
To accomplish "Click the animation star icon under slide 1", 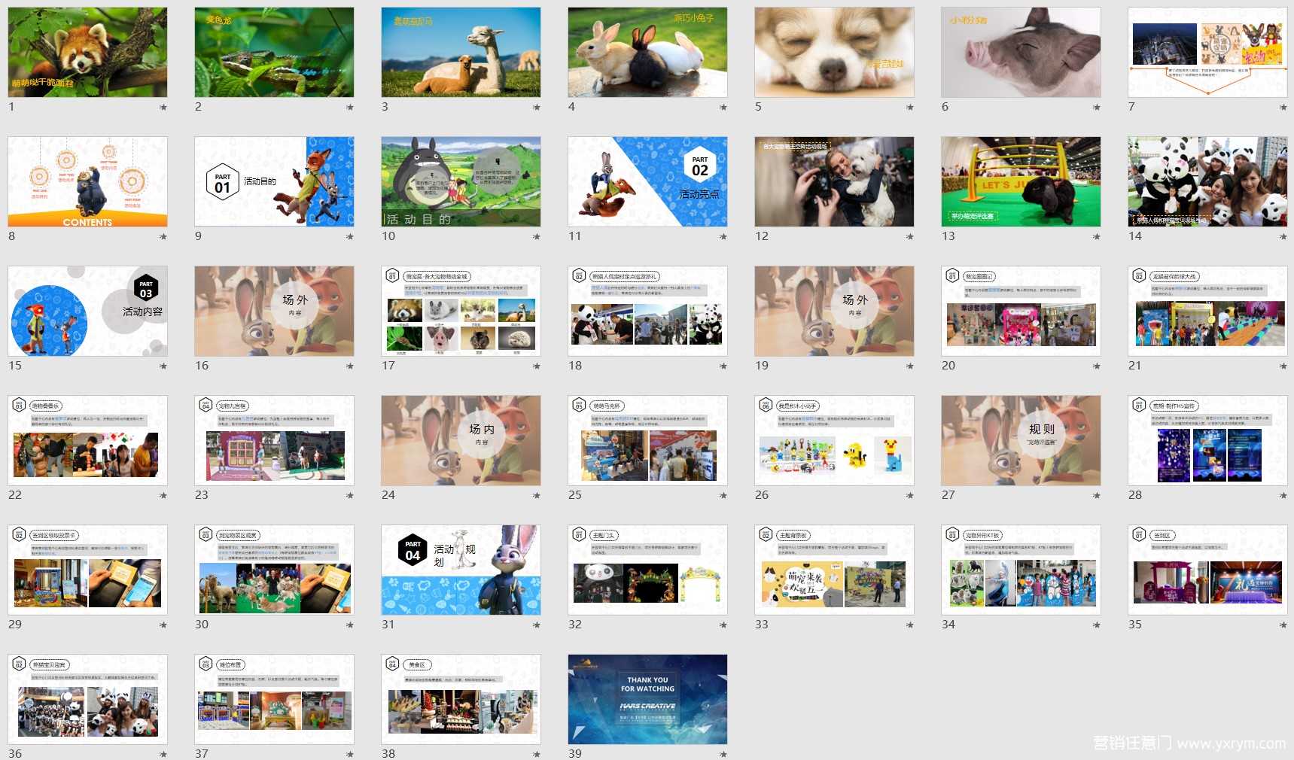I will (x=163, y=108).
